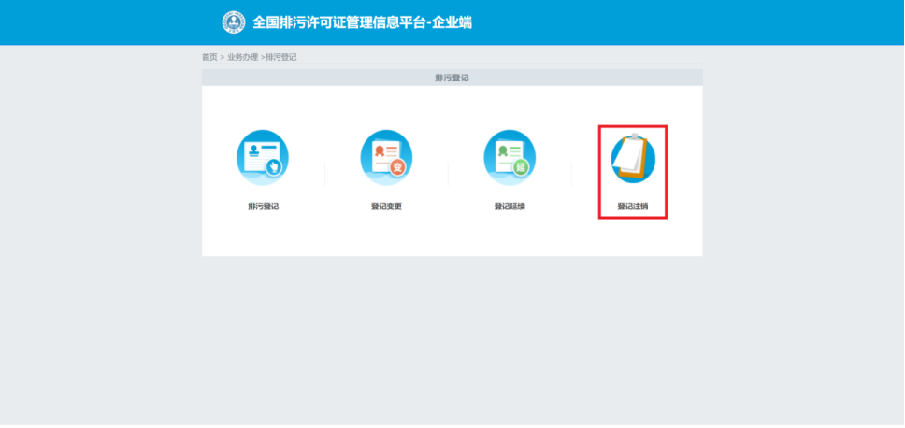This screenshot has width=905, height=428.
Task: Click the red seal inside 登记变更 icon
Action: 380,150
